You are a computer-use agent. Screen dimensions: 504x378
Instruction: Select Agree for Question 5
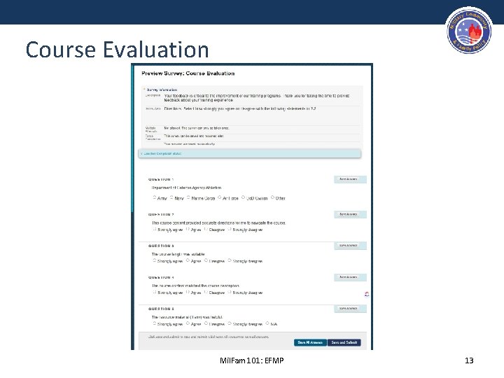pyautogui.click(x=188, y=323)
